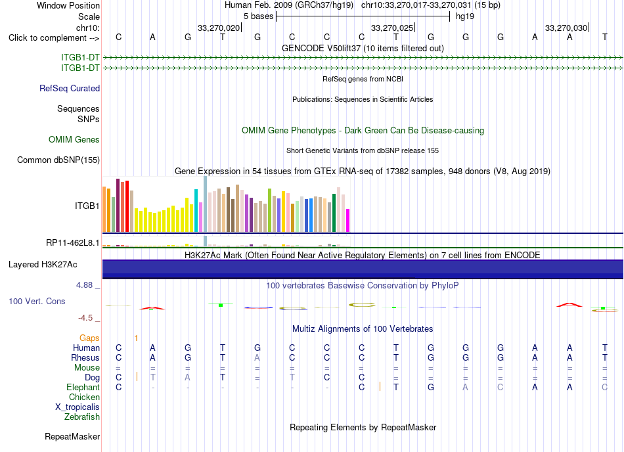The height and width of the screenshot is (452, 624).
Task: Click 'RefSeq genes from NCBI' title
Action: pyautogui.click(x=363, y=79)
